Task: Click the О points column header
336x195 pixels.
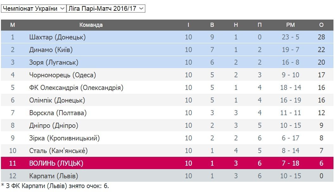Action: [x=321, y=25]
